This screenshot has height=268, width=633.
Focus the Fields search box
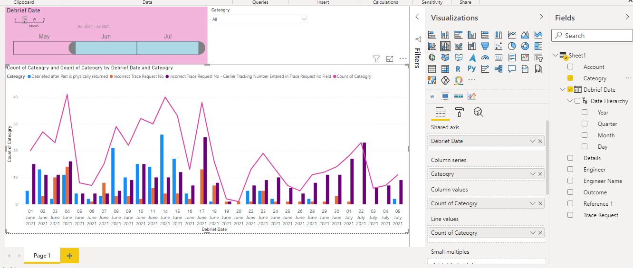click(592, 36)
